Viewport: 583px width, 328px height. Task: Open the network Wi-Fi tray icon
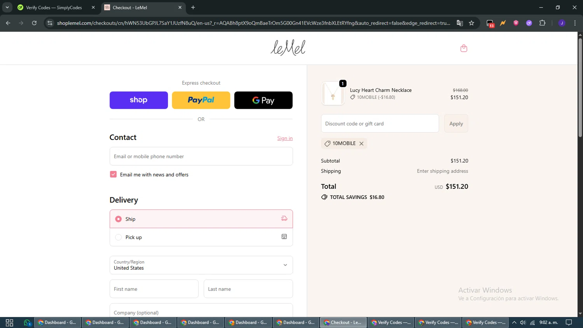pos(532,323)
